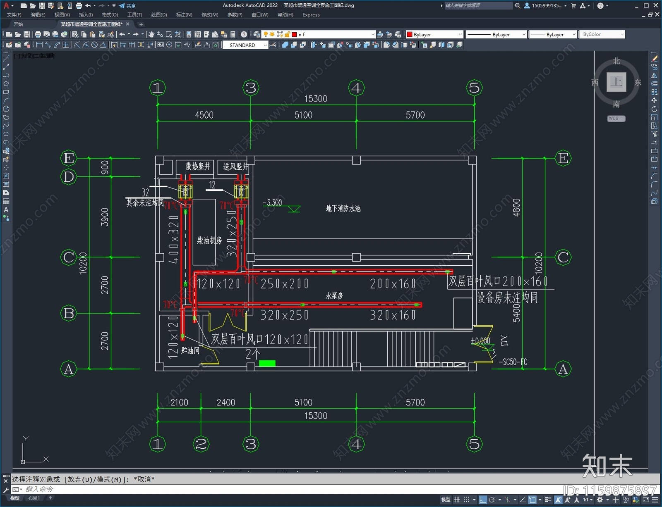
Task: Toggle the drawing grid display
Action: [x=457, y=500]
